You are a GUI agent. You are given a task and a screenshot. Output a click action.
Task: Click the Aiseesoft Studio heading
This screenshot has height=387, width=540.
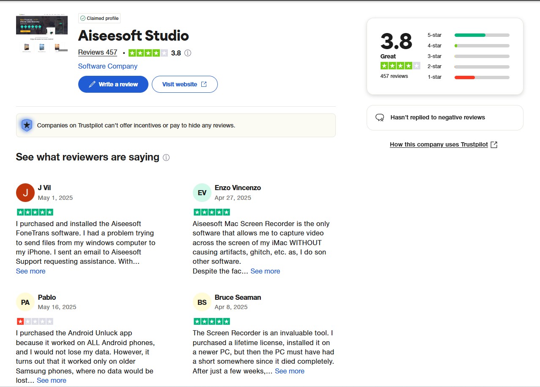click(134, 36)
